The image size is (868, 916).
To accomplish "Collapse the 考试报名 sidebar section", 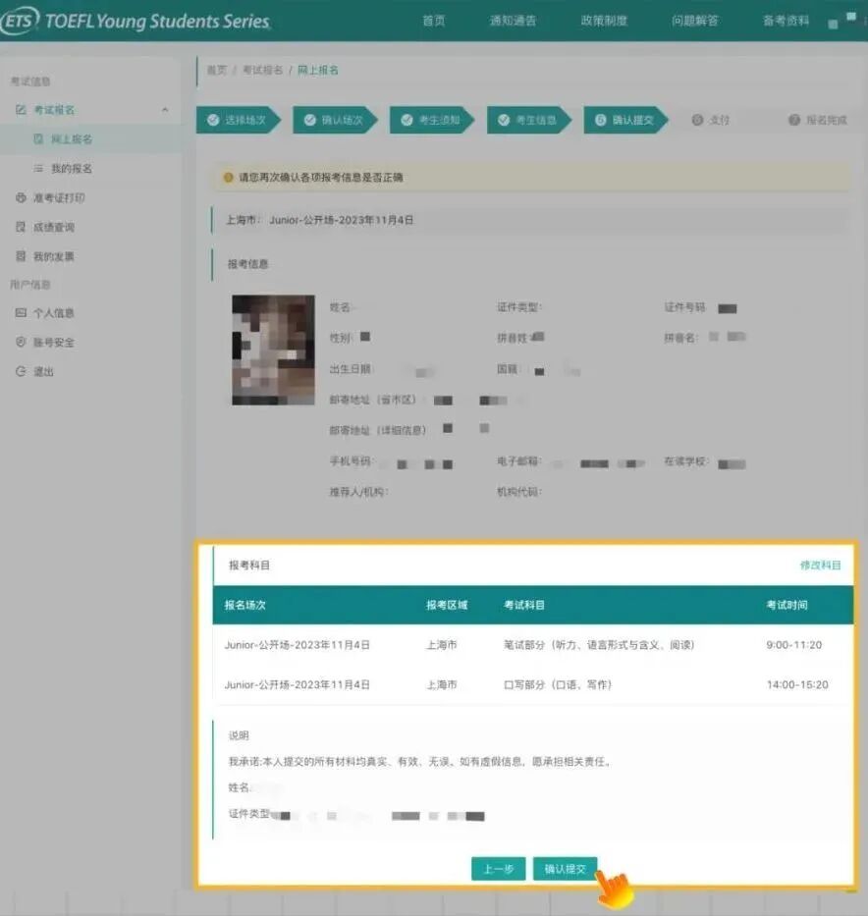I will coord(164,110).
